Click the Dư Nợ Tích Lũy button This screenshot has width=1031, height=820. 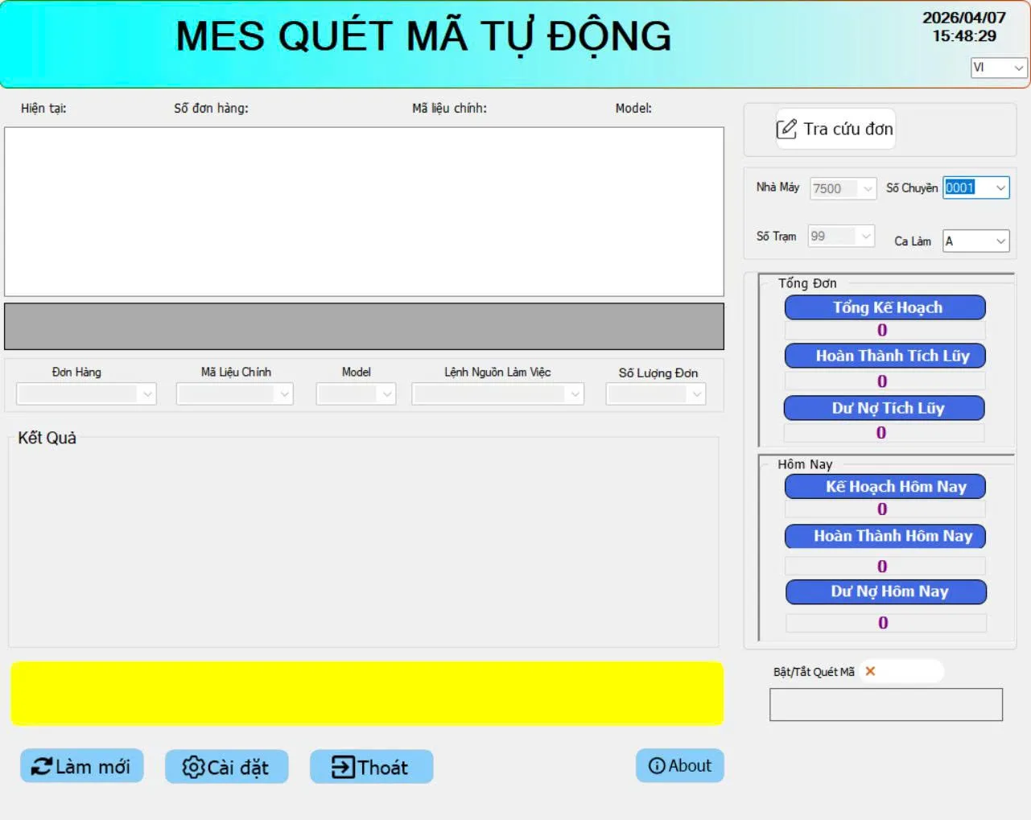[x=883, y=408]
